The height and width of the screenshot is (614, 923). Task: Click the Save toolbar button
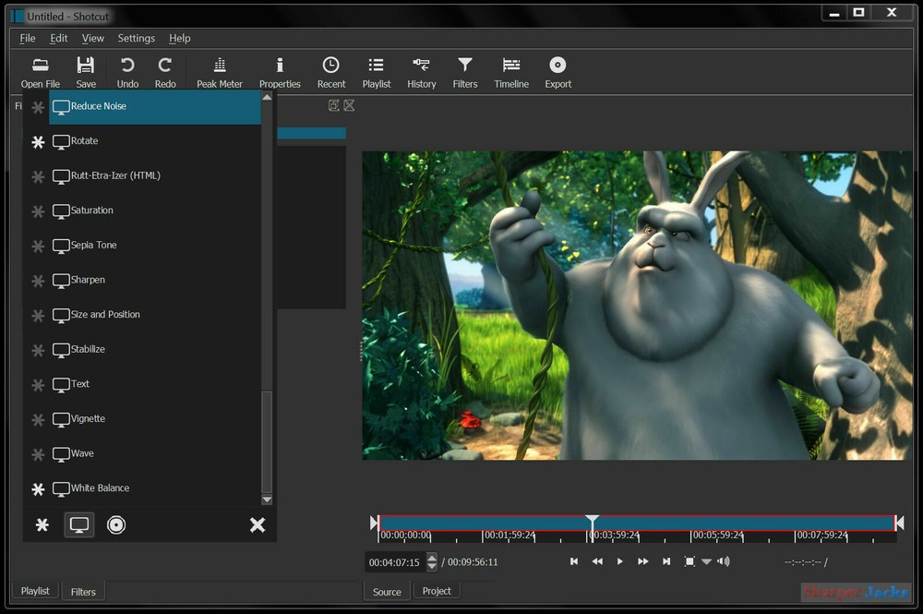point(86,69)
